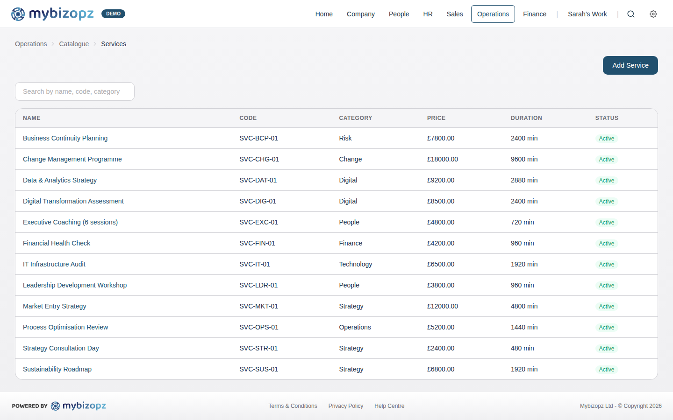Screen dimensions: 673x420
Task: Open Help Centre link
Action: (389, 406)
